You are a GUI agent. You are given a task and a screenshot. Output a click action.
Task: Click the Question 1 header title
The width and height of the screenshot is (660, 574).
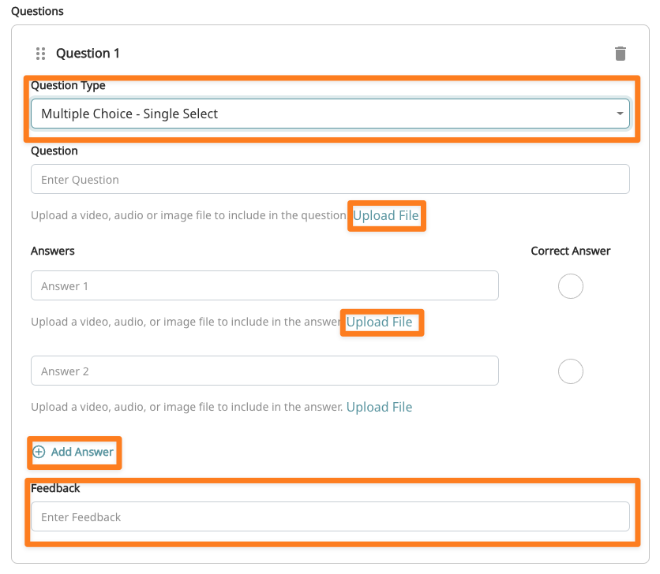pos(88,54)
